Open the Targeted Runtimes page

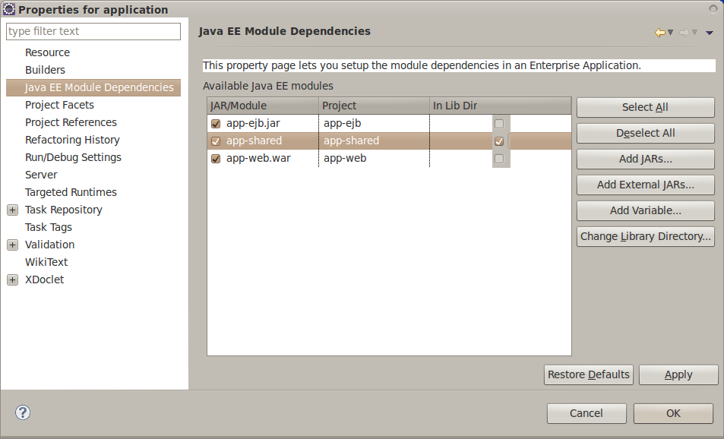(71, 192)
